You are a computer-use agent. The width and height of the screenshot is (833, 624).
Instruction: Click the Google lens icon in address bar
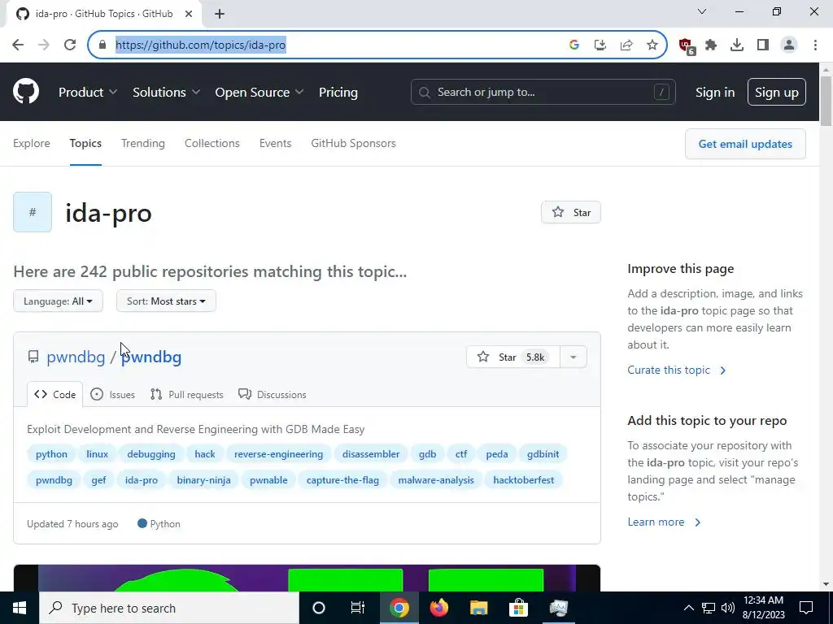coord(574,45)
